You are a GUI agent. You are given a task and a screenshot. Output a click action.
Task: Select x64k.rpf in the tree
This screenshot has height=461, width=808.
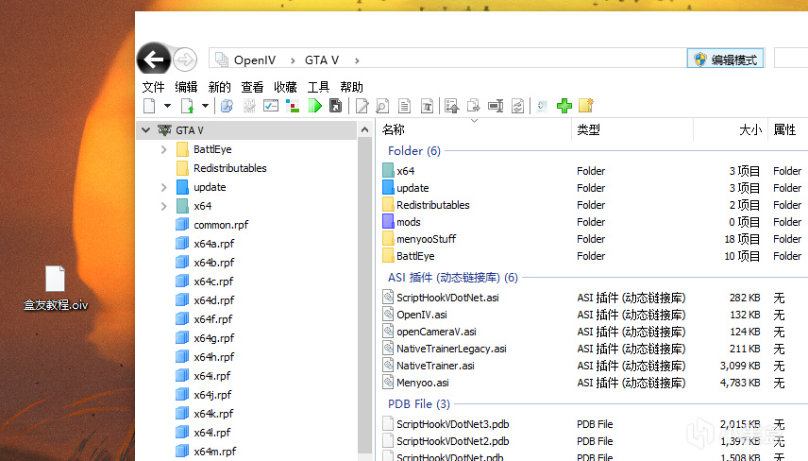(x=213, y=414)
